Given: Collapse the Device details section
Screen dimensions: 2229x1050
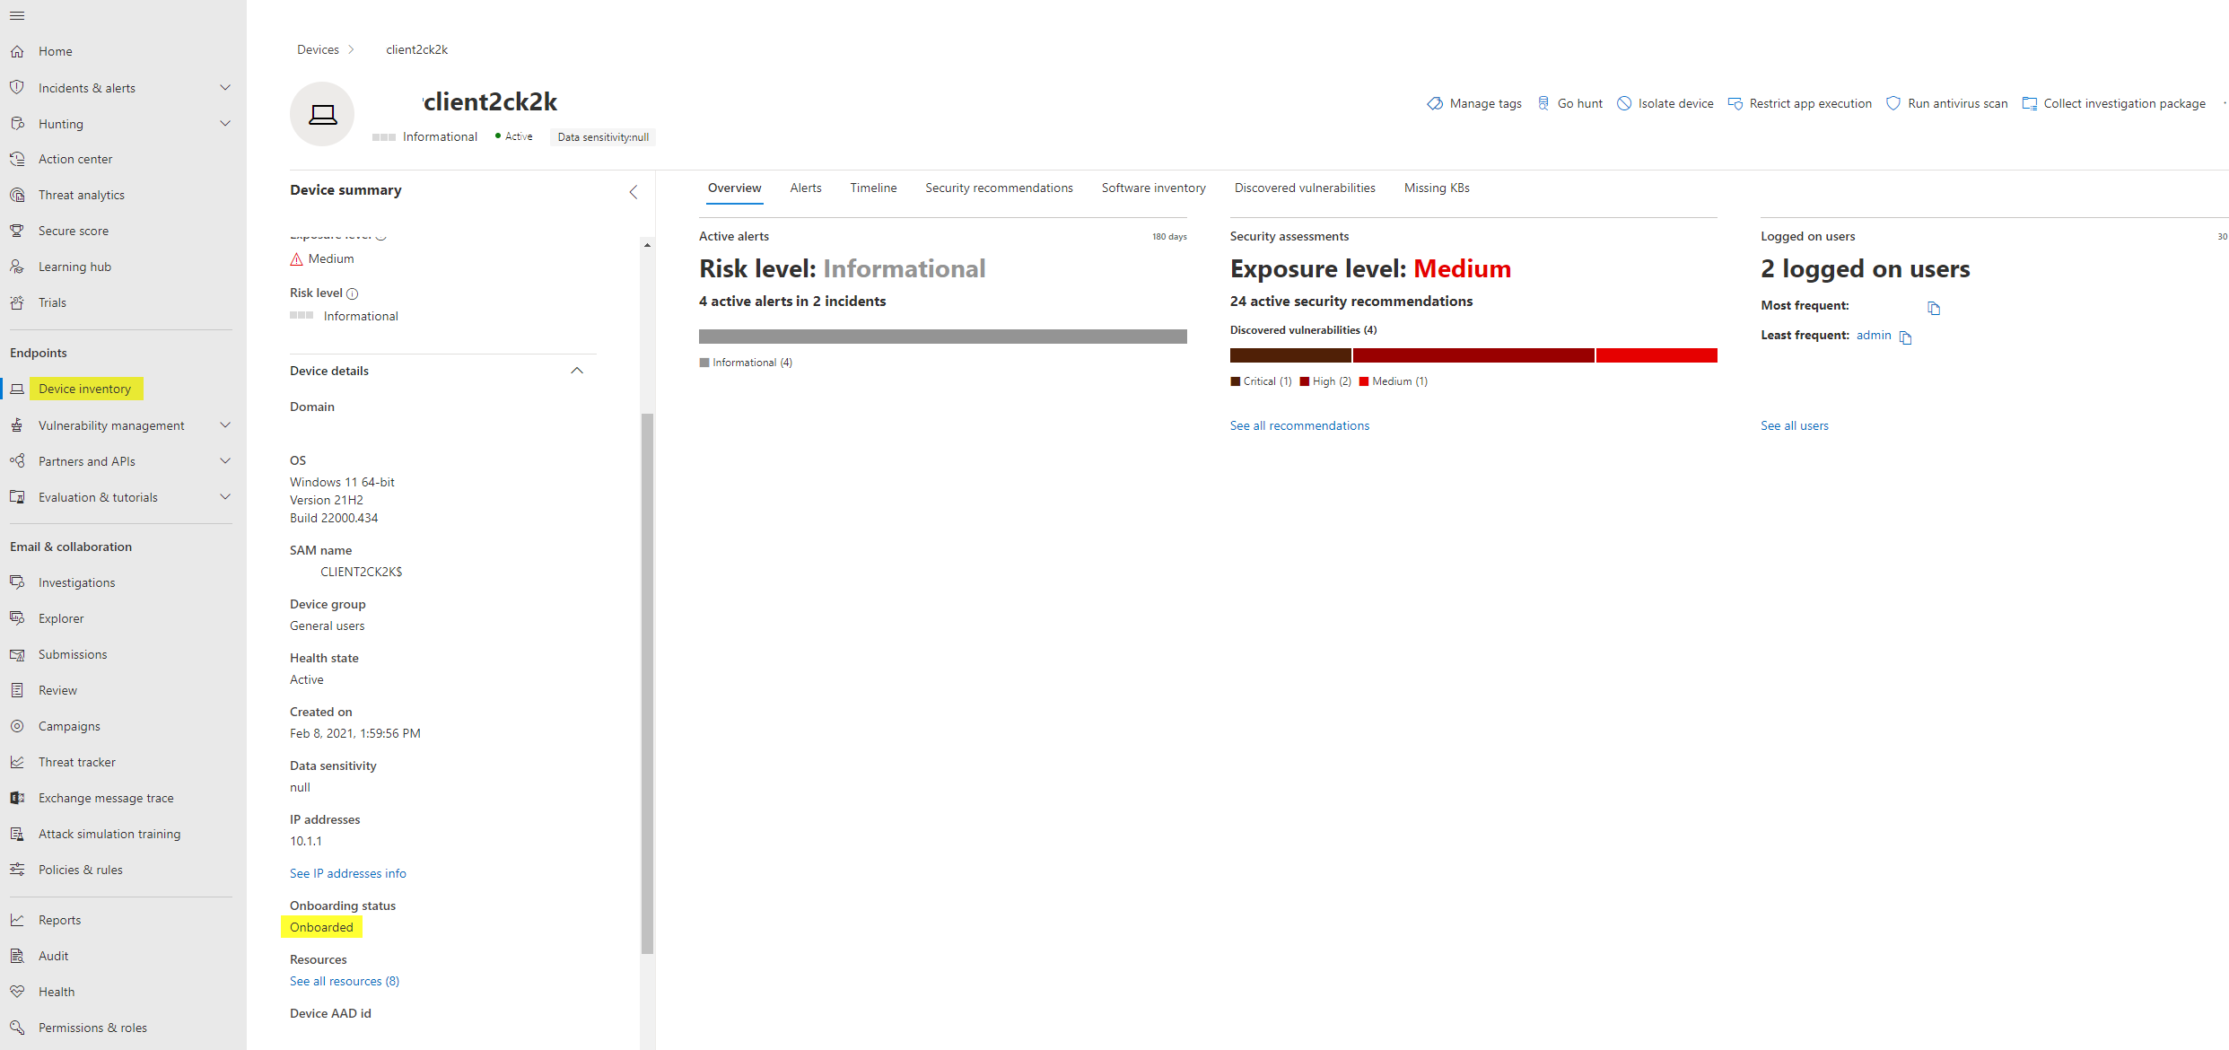Looking at the screenshot, I should [x=577, y=371].
